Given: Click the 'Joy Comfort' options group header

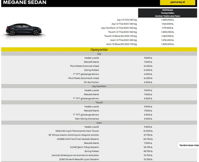Looking at the screenshot, I should (x=99, y=86).
